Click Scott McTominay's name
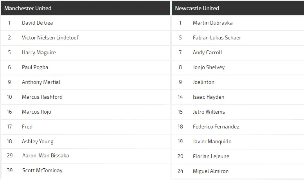Viewport: 304px width, 180px height. [42, 170]
